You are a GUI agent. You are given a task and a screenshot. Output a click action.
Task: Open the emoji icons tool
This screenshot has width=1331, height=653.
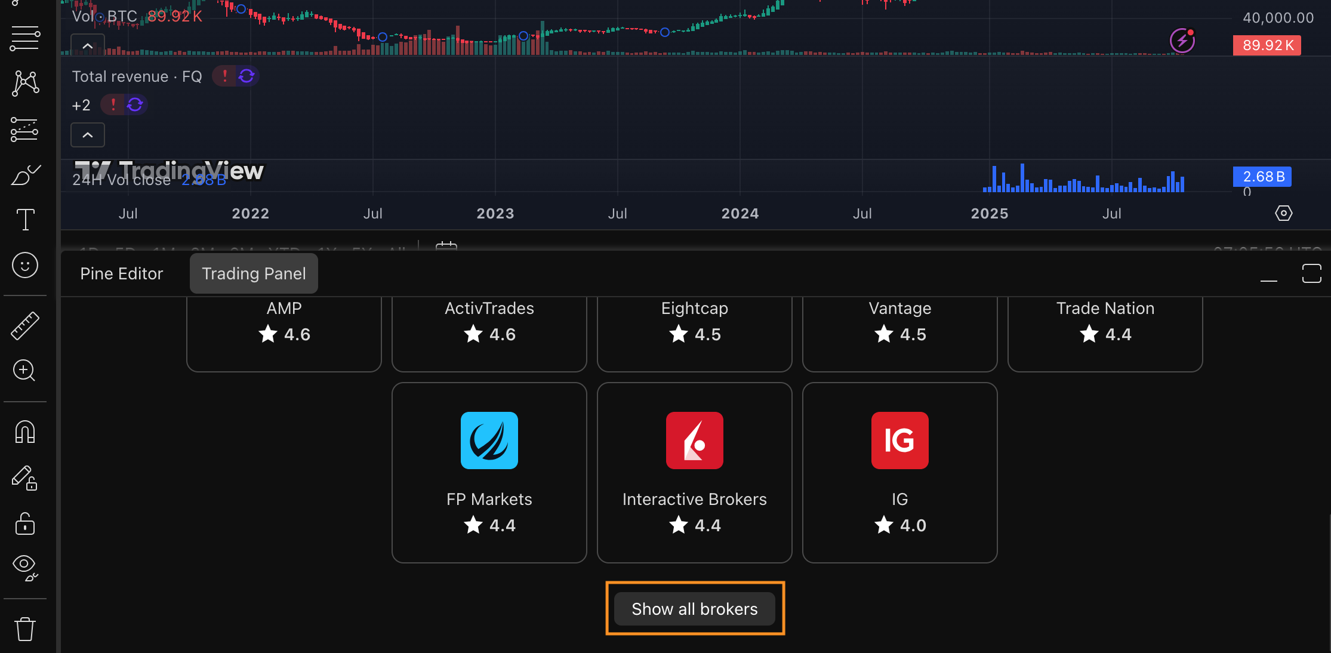coord(25,265)
